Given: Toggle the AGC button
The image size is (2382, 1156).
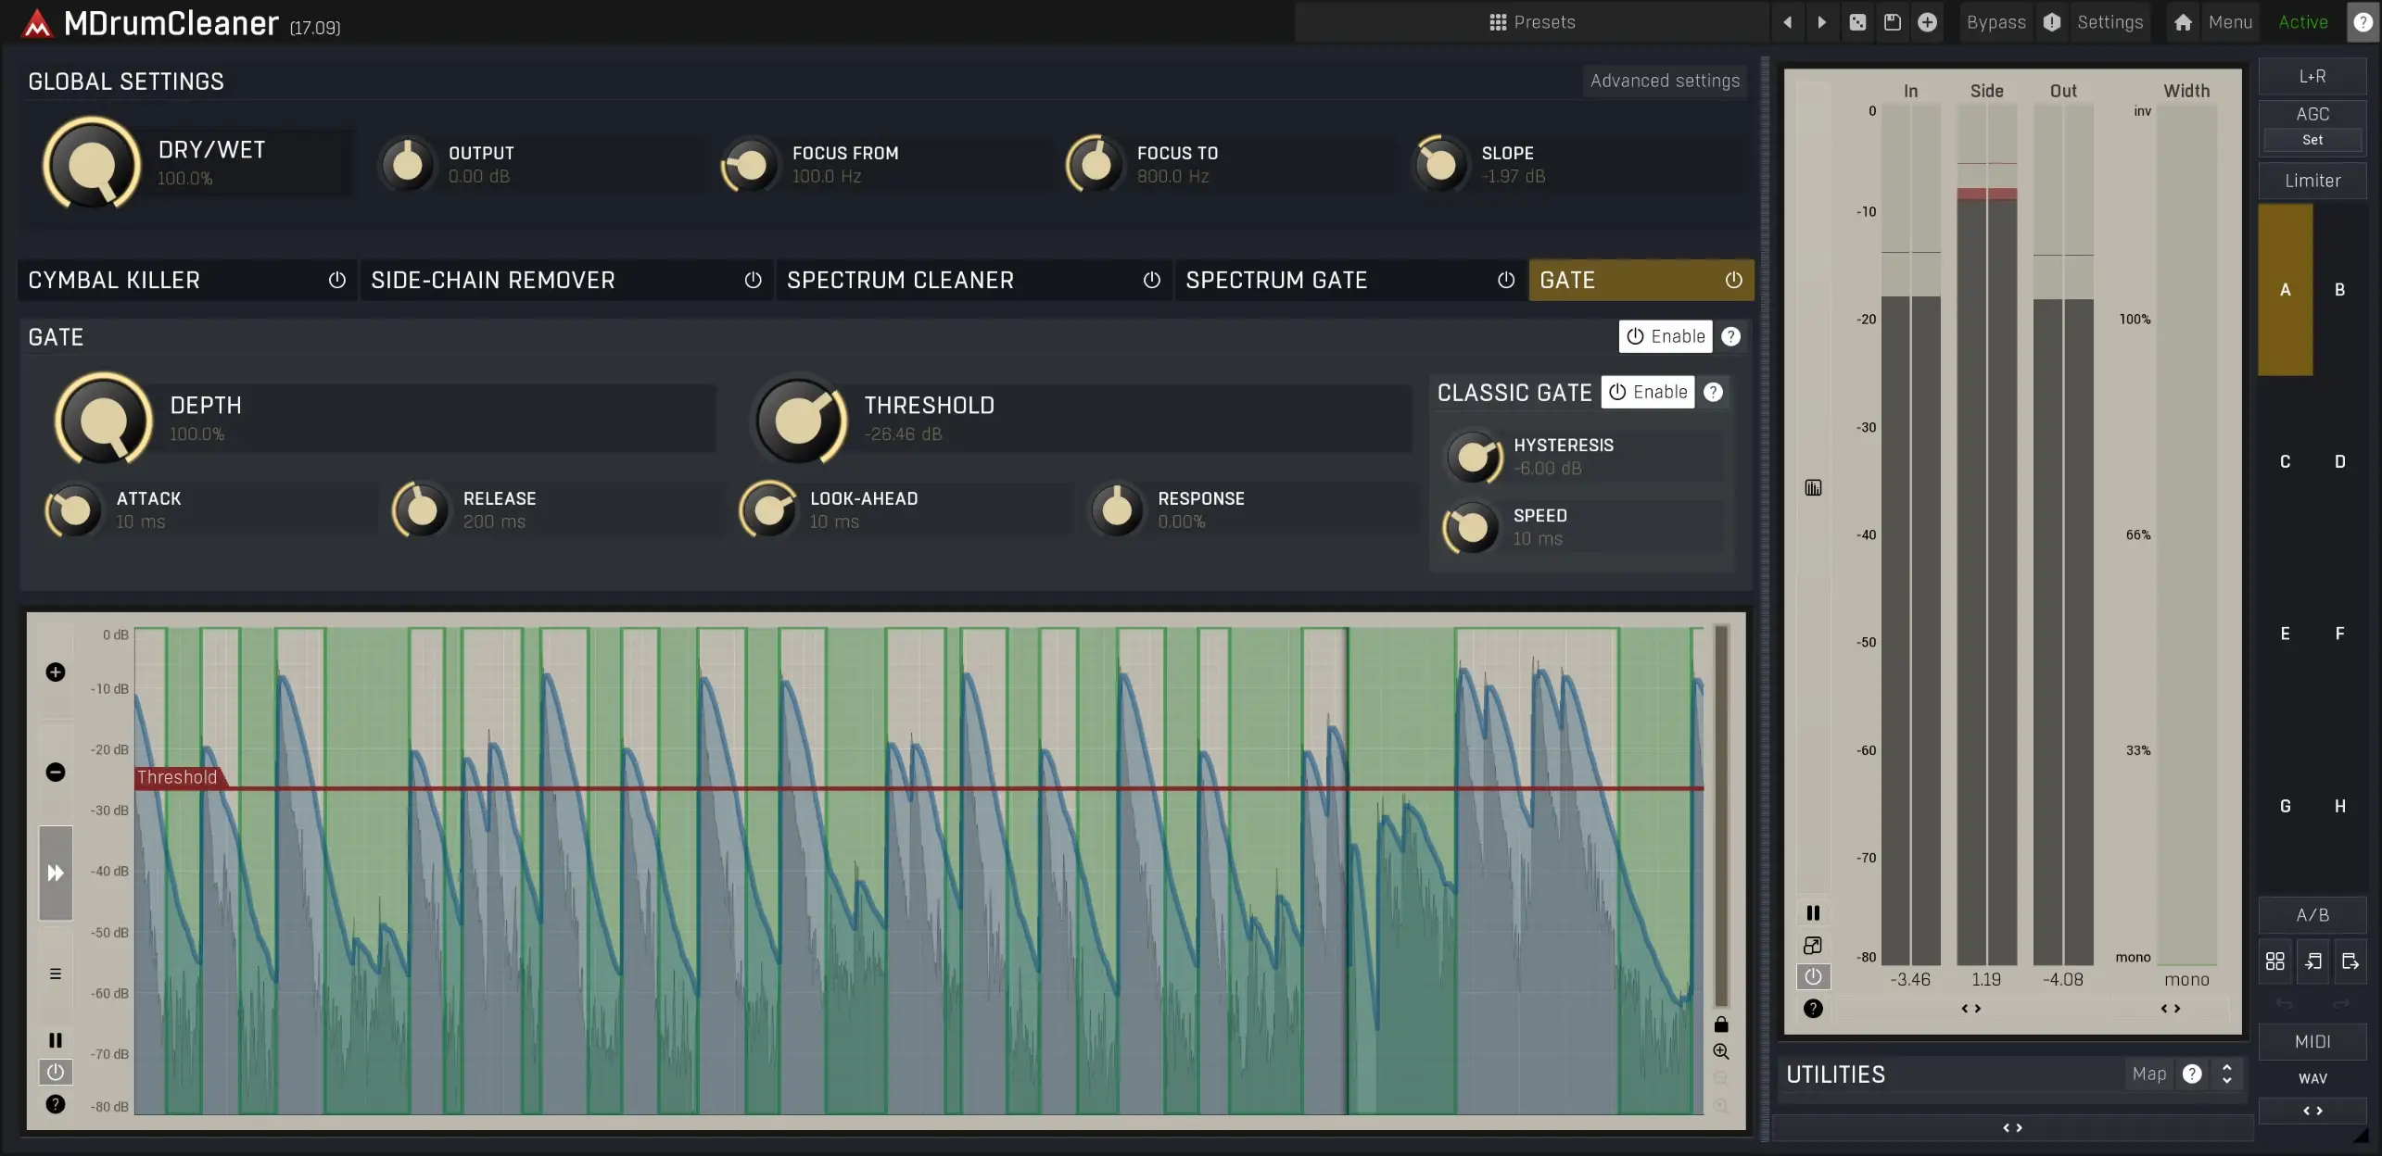Looking at the screenshot, I should (x=2312, y=114).
